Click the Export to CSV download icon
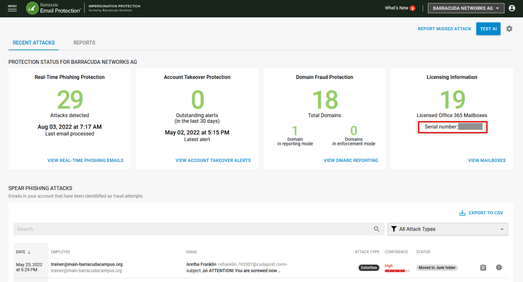 pyautogui.click(x=462, y=213)
